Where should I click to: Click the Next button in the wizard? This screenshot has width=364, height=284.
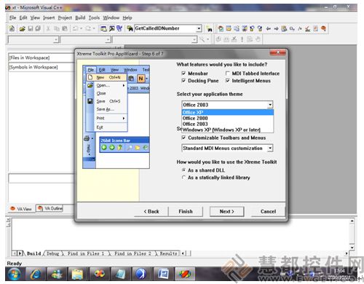point(226,211)
